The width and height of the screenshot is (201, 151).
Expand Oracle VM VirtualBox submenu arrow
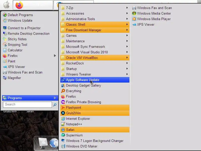127,58
